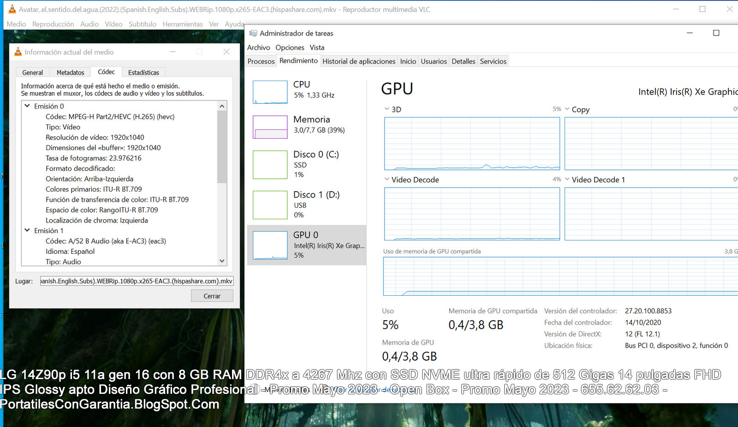Switch to the Procesos tab
Viewport: 738px width, 427px height.
point(261,61)
